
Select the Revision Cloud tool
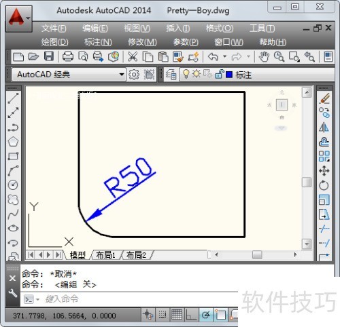[x=13, y=199]
